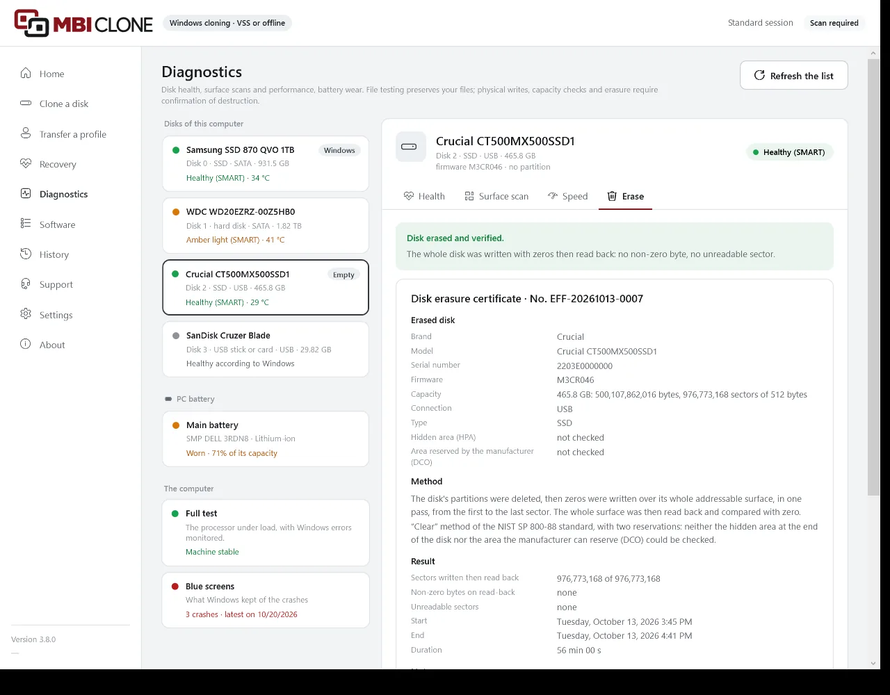This screenshot has width=890, height=695.
Task: Open the Blue screens card
Action: point(266,600)
